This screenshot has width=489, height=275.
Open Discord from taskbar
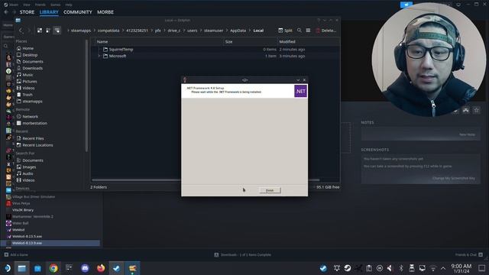(x=85, y=268)
